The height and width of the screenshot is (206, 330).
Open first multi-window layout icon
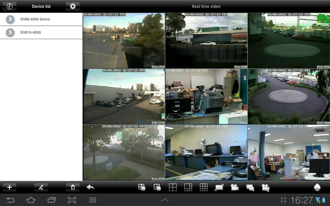pyautogui.click(x=142, y=187)
